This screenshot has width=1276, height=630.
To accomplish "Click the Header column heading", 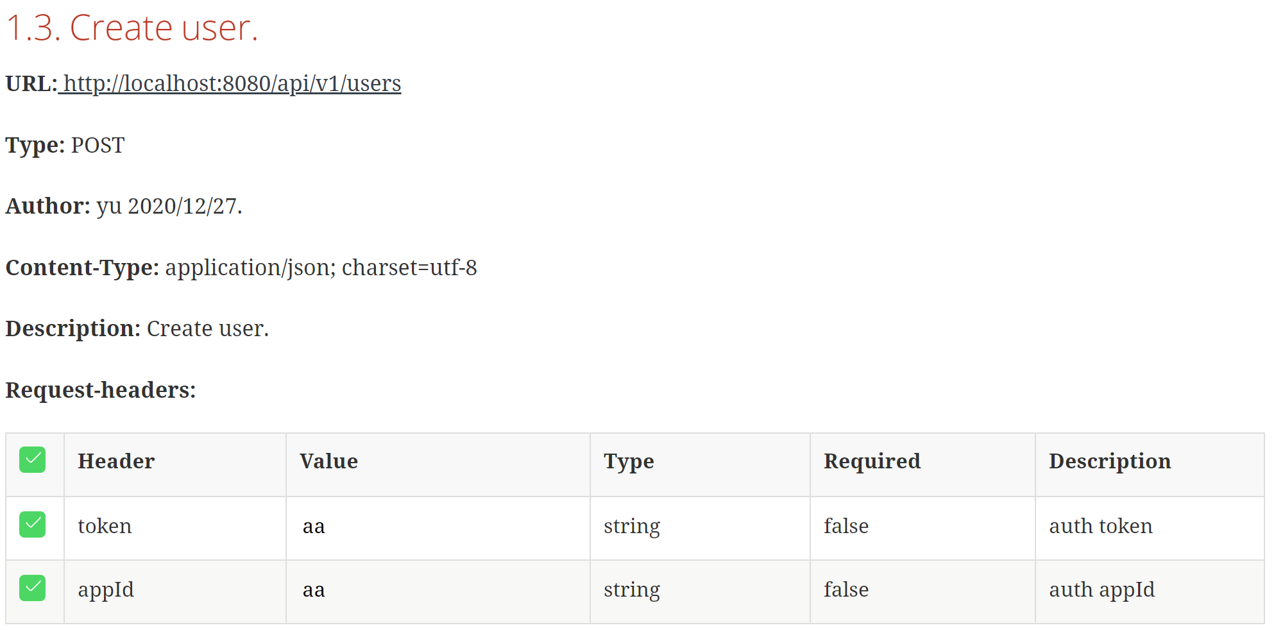I will pyautogui.click(x=116, y=461).
